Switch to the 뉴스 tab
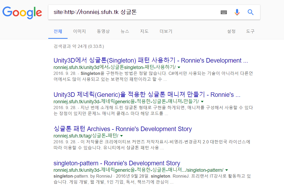284x191 pixels. click(x=125, y=31)
